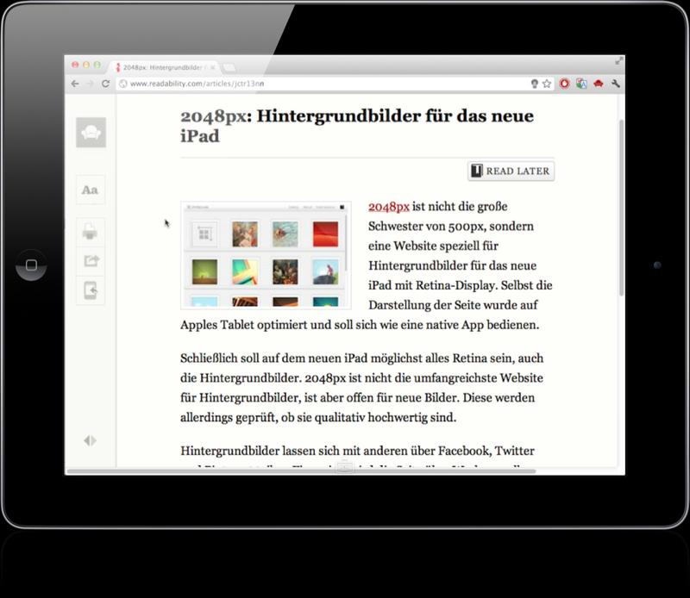690x598 pixels.
Task: Go back with the browser back arrow
Action: (x=75, y=84)
